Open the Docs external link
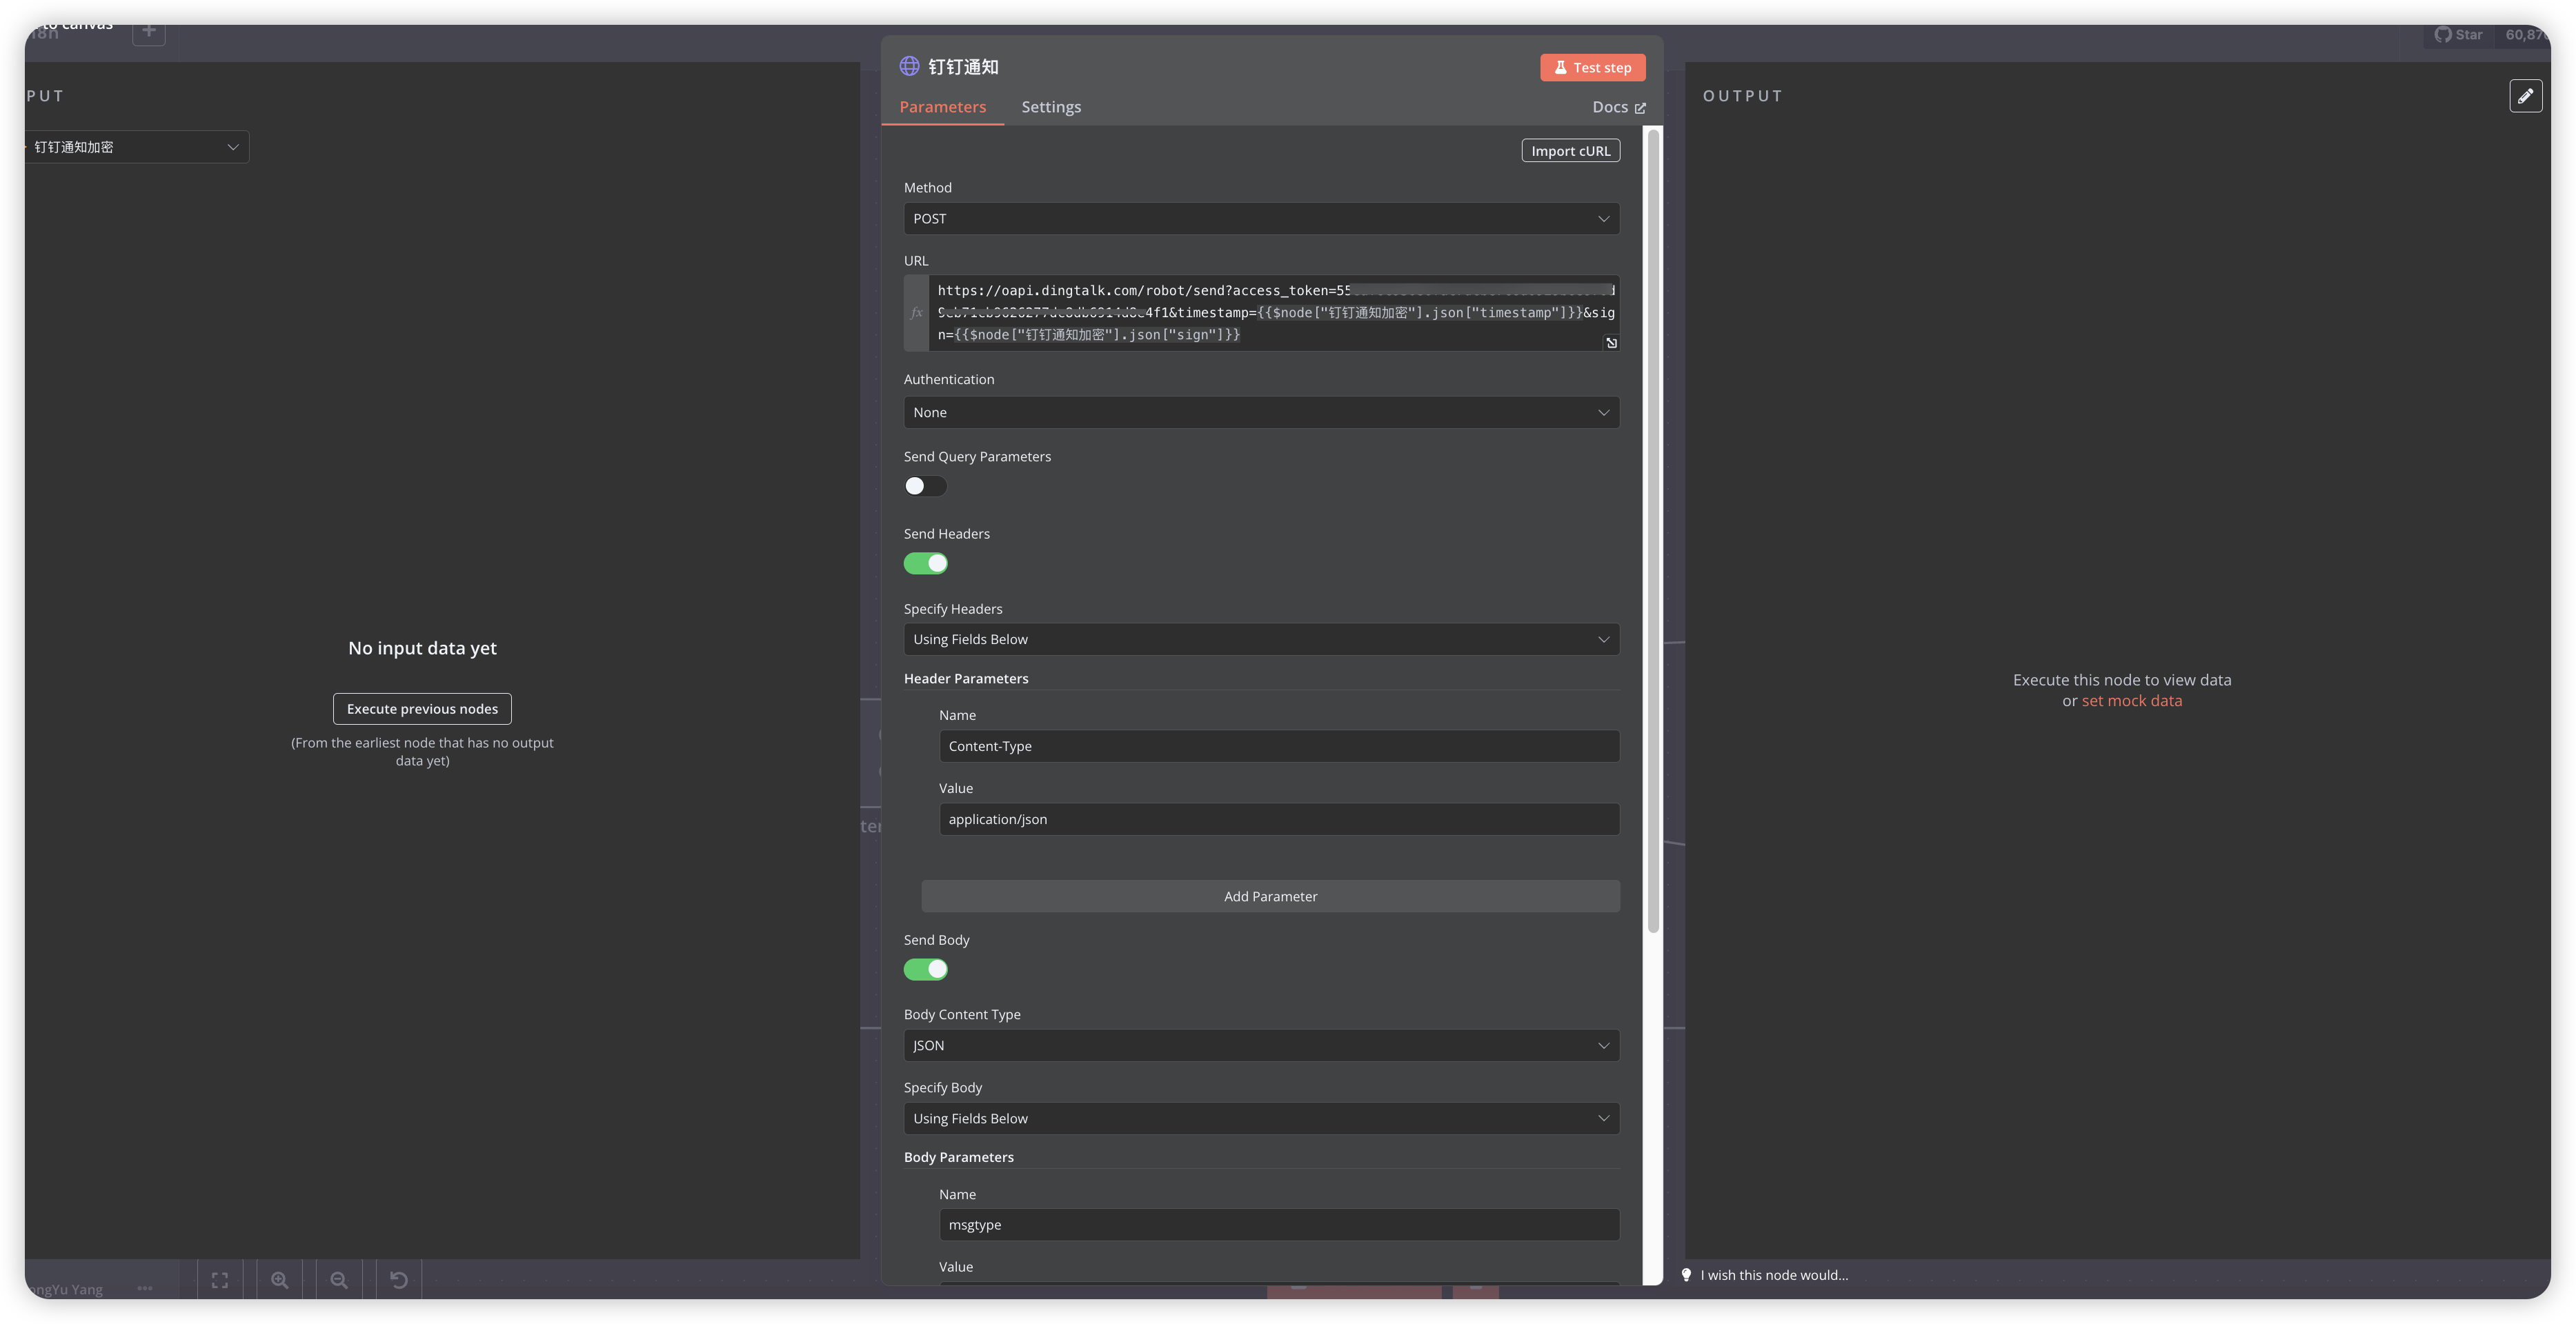The image size is (2576, 1324). (x=1618, y=107)
